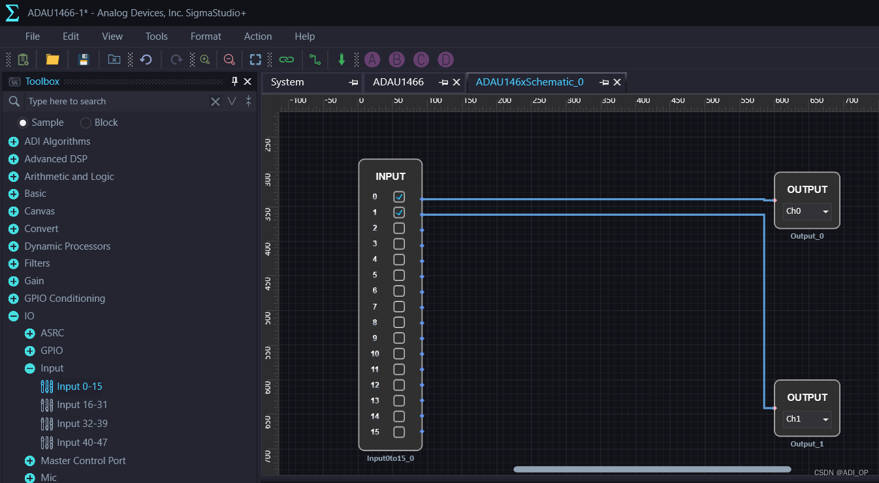Uncheck input channel 0 checkbox
Viewport: 879px width, 483px height.
click(x=399, y=197)
